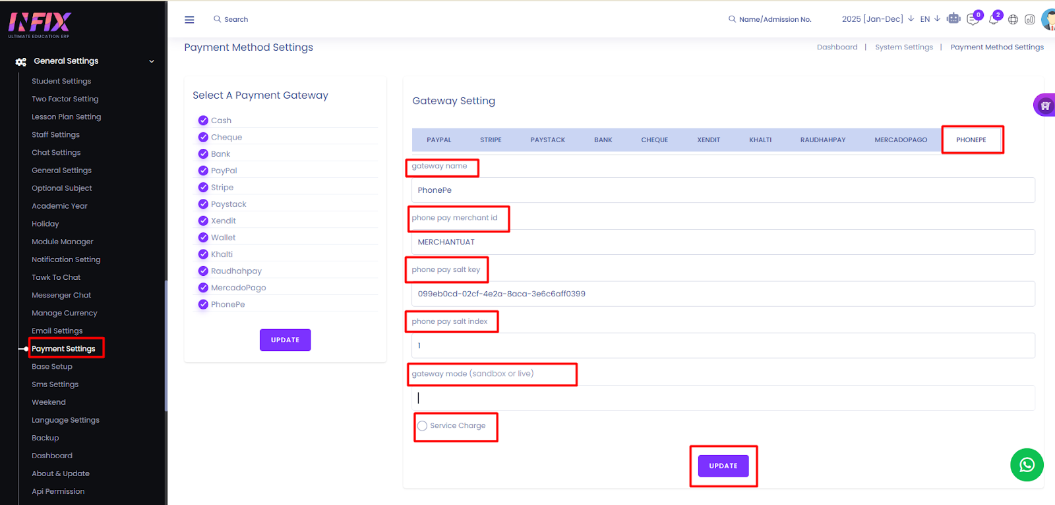Go to Dashboard breadcrumb link
The width and height of the screenshot is (1055, 505).
point(837,47)
